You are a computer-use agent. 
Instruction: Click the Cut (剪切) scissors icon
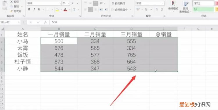click(11, 2)
